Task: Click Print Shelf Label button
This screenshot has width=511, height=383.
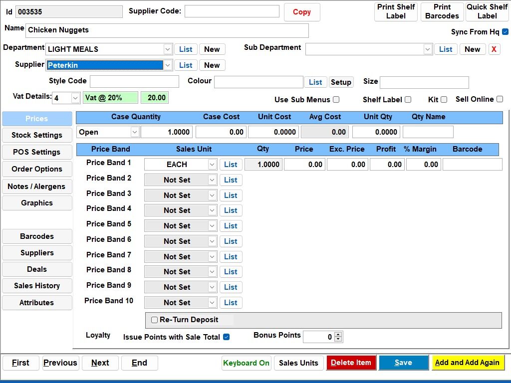Action: [396, 12]
